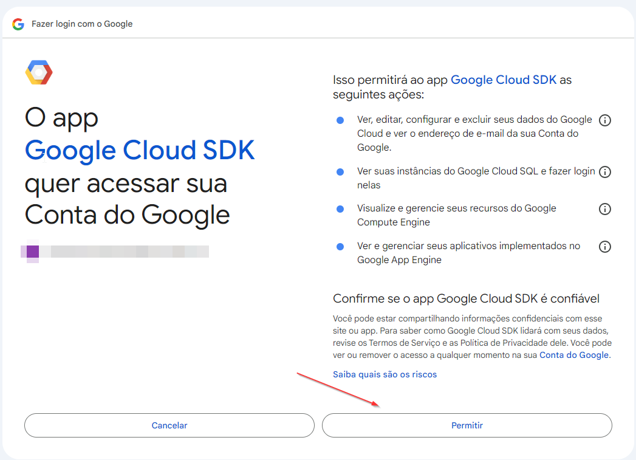This screenshot has width=636, height=460.
Task: Open info for App Engine applications permission
Action: pos(605,247)
